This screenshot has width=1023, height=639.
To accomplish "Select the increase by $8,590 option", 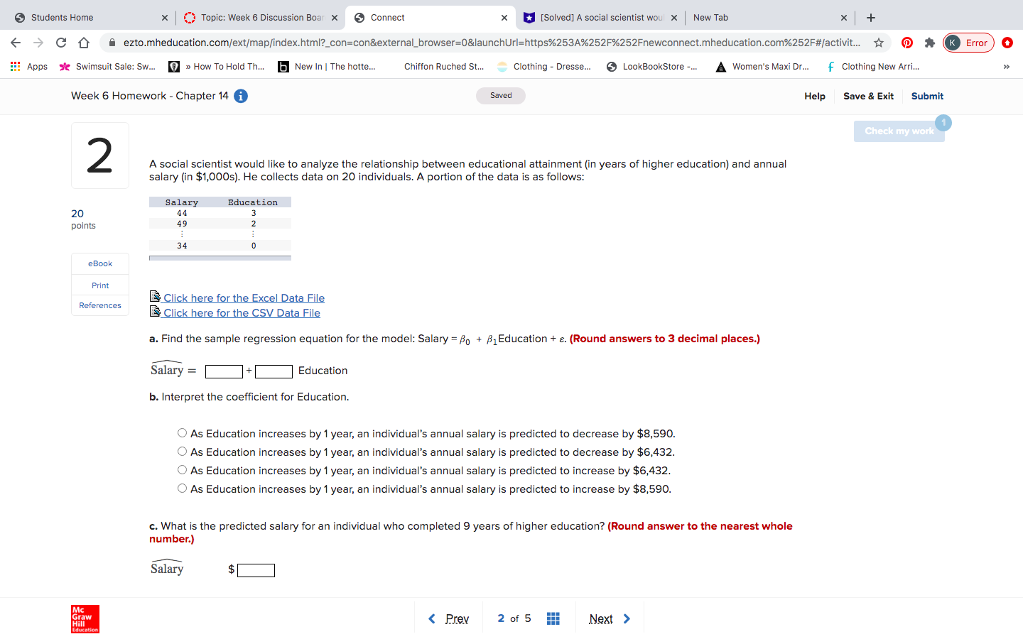I will click(183, 488).
